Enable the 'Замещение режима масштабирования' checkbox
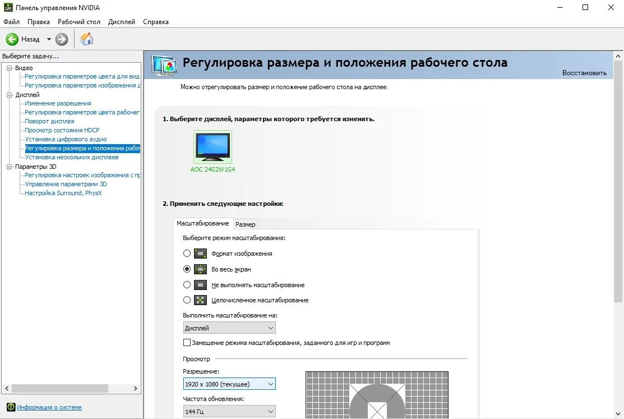 coord(187,343)
